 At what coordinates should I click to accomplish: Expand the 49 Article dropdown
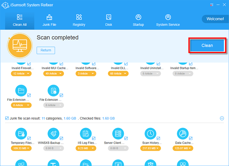[54, 74]
